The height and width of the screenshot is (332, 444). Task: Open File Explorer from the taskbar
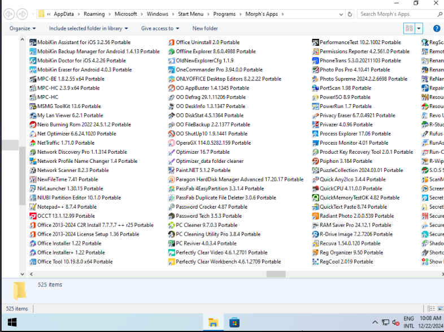tap(213, 322)
